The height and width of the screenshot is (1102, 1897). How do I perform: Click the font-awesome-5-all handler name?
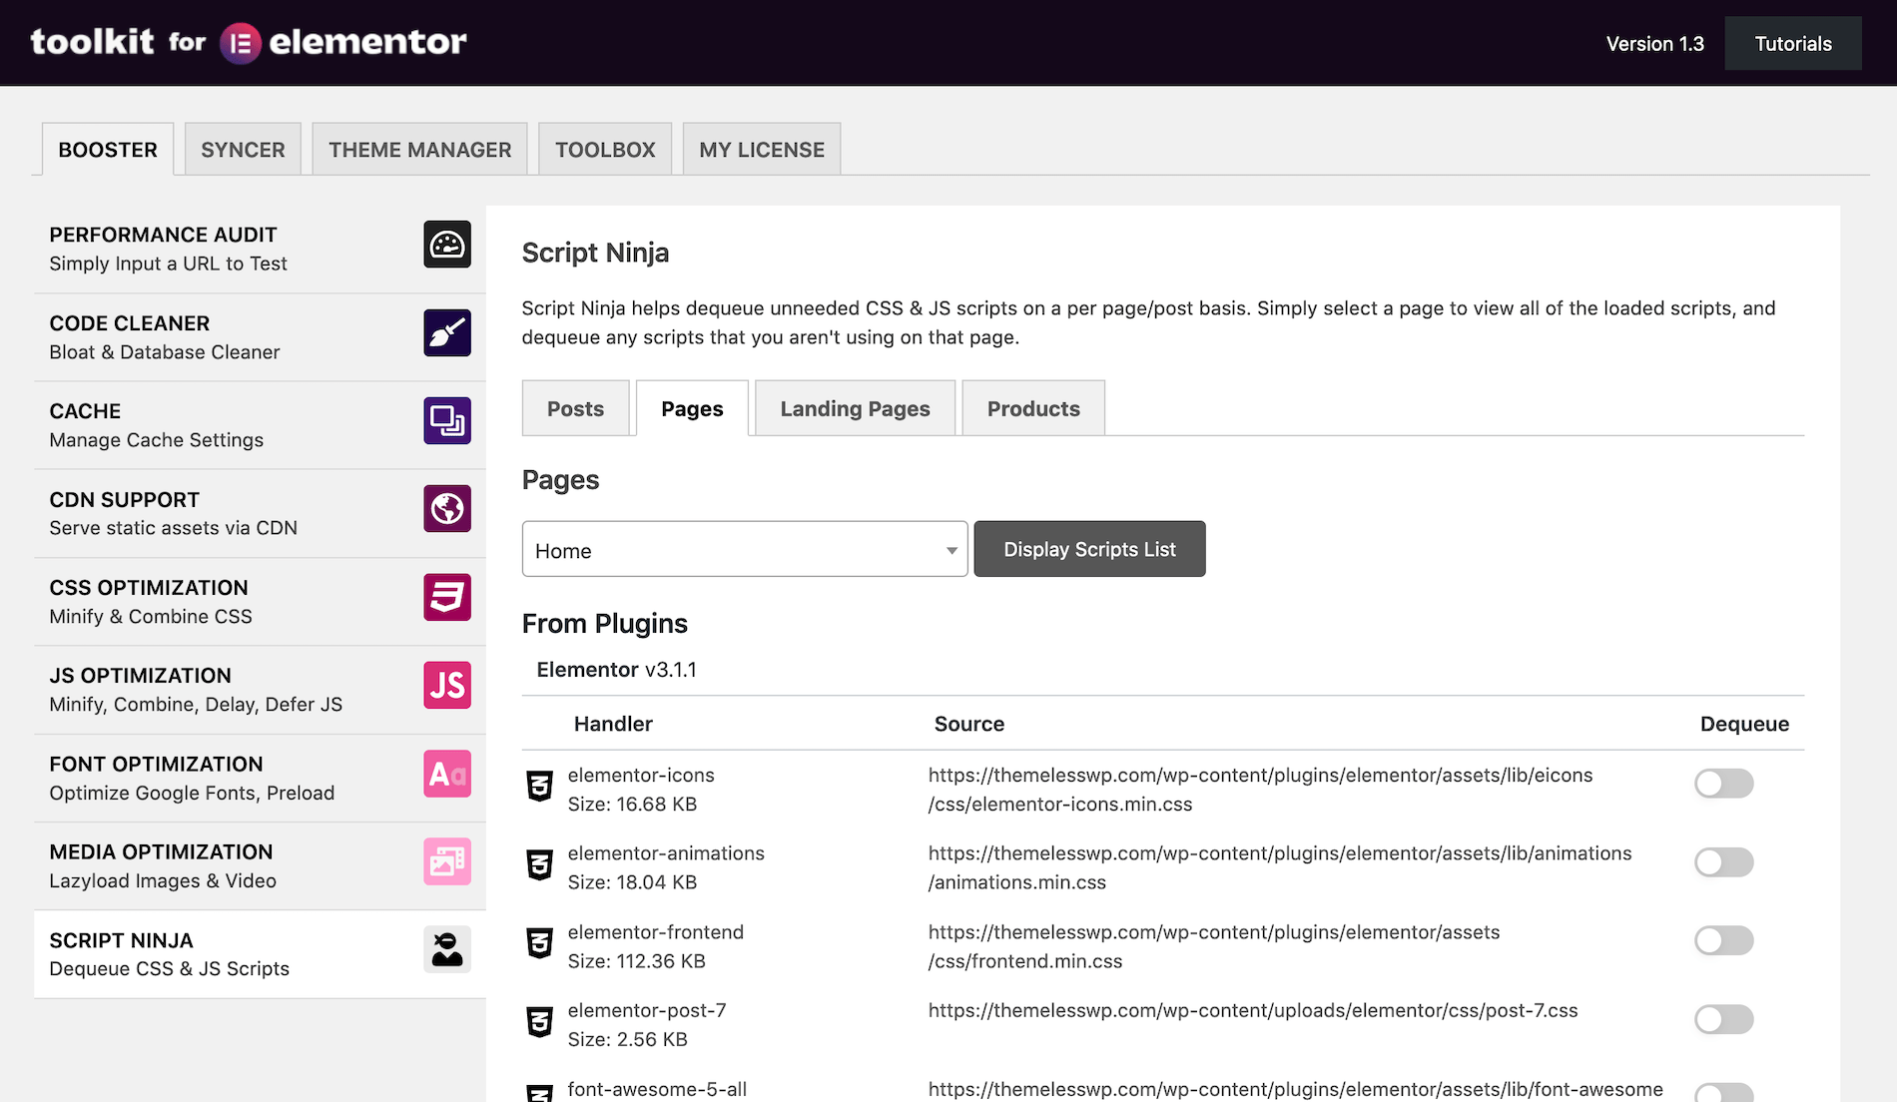(x=657, y=1089)
